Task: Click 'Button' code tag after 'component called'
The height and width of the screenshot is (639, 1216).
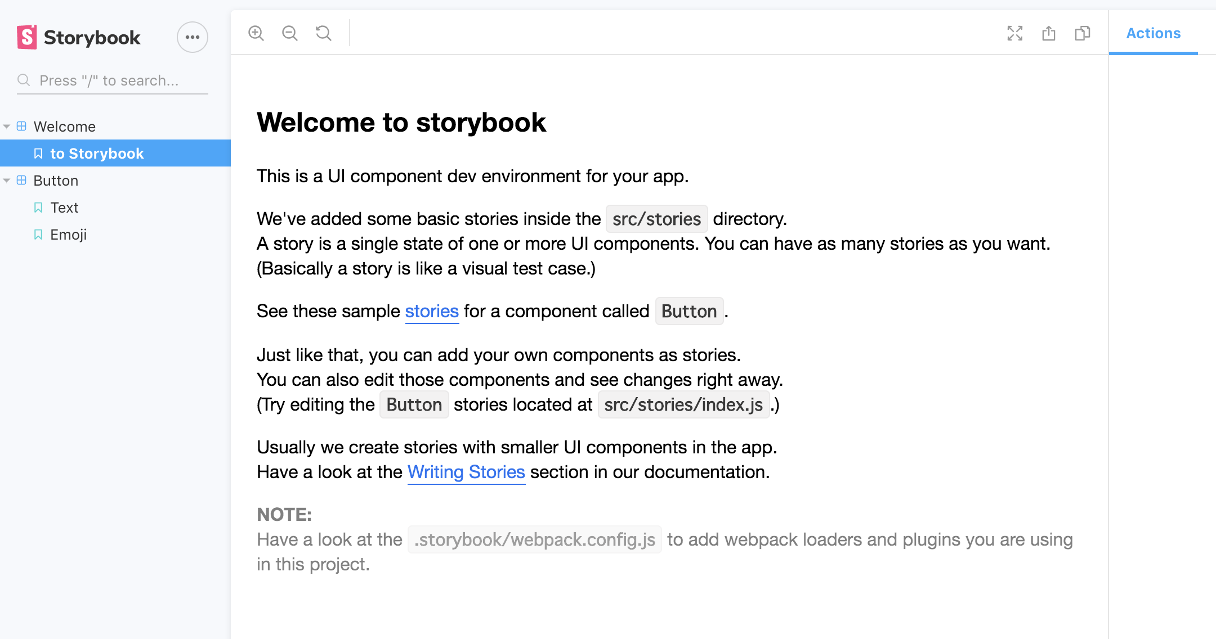Action: 689,311
